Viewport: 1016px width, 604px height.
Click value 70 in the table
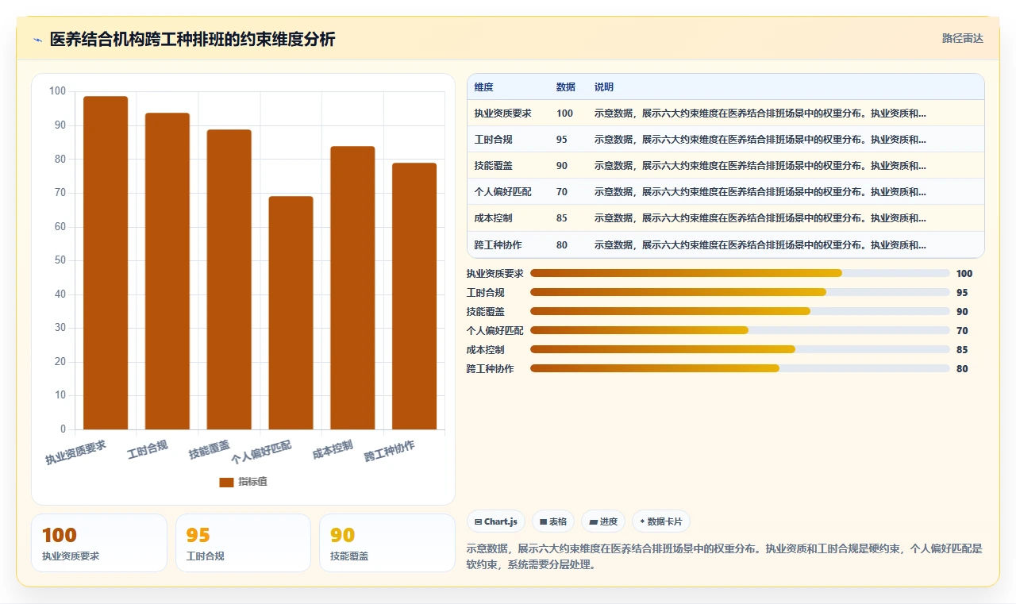[562, 192]
